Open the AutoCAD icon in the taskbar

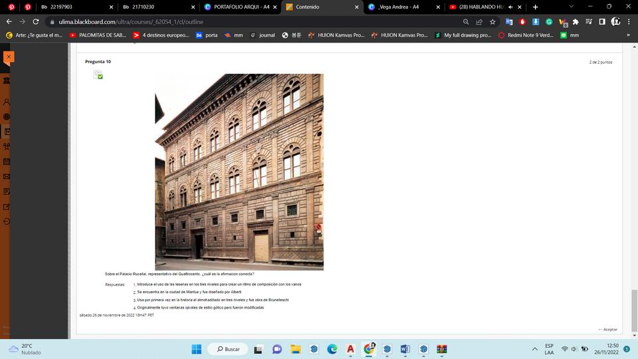[x=350, y=349]
